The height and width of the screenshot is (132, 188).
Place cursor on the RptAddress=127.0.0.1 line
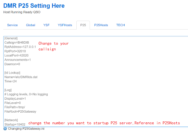20,47
